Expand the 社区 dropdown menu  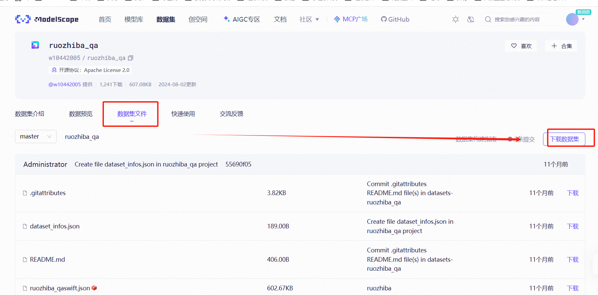(x=309, y=19)
